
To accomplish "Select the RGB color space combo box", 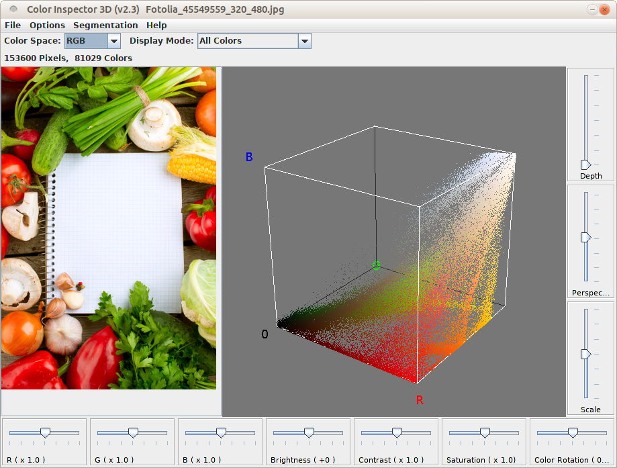I will point(93,41).
